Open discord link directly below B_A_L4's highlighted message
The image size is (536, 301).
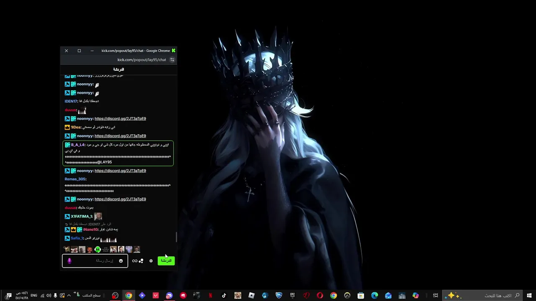120,171
